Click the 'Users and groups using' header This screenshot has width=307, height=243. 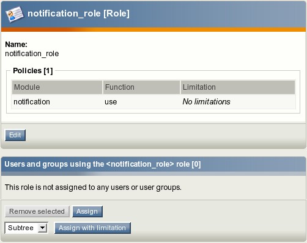coord(103,164)
